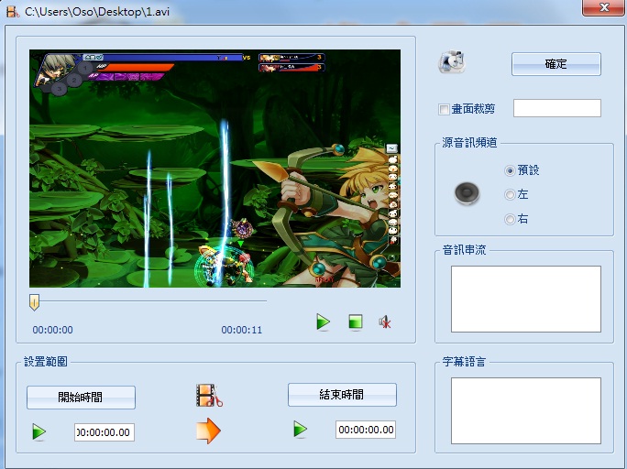
Task: Click the speaker icon in 源音訊頻道
Action: [x=467, y=193]
